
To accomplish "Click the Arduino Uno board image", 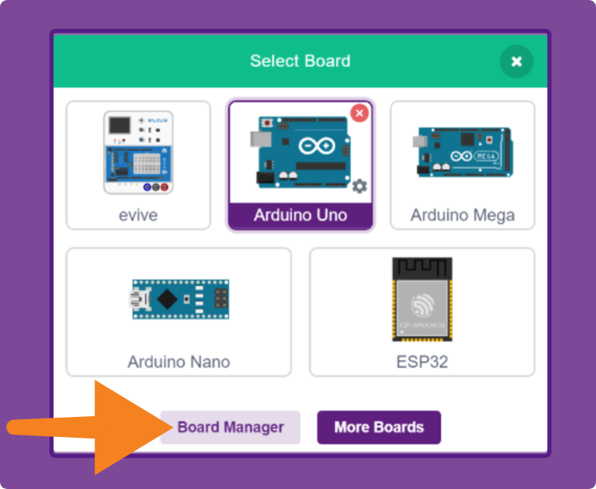I will coord(300,152).
